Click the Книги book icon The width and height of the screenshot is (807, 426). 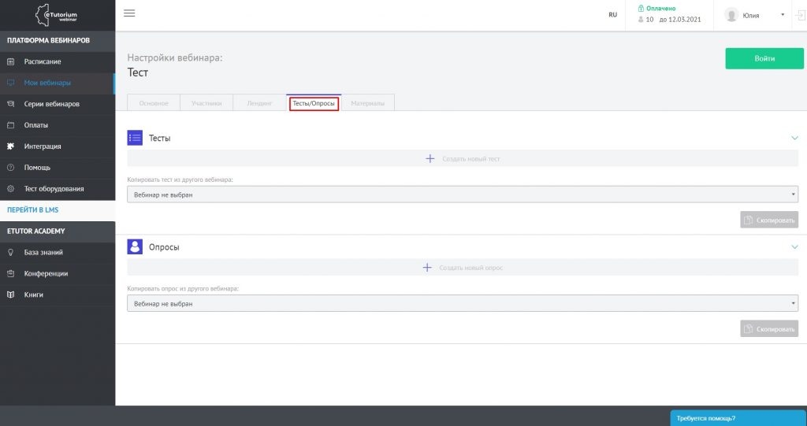pyautogui.click(x=11, y=295)
